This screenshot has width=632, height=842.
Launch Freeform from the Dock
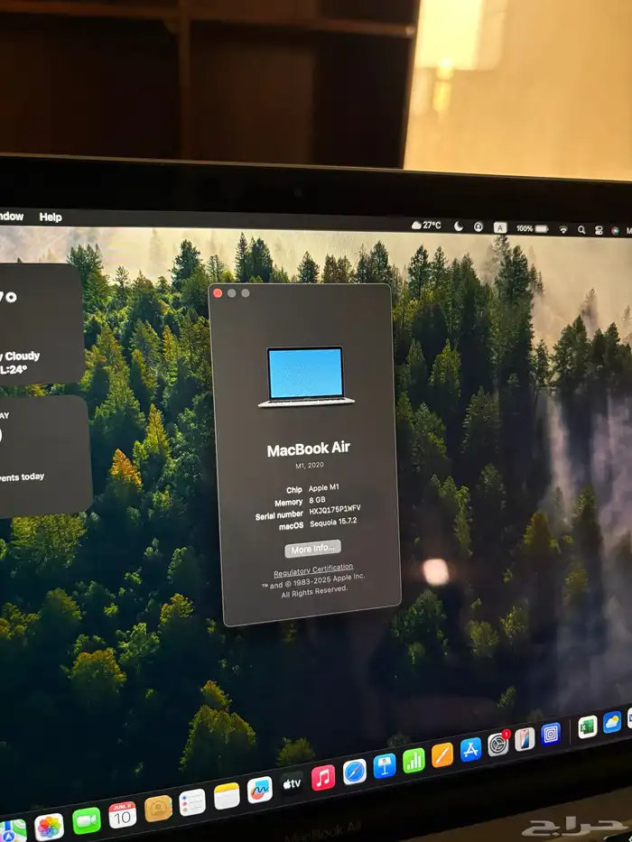click(260, 790)
